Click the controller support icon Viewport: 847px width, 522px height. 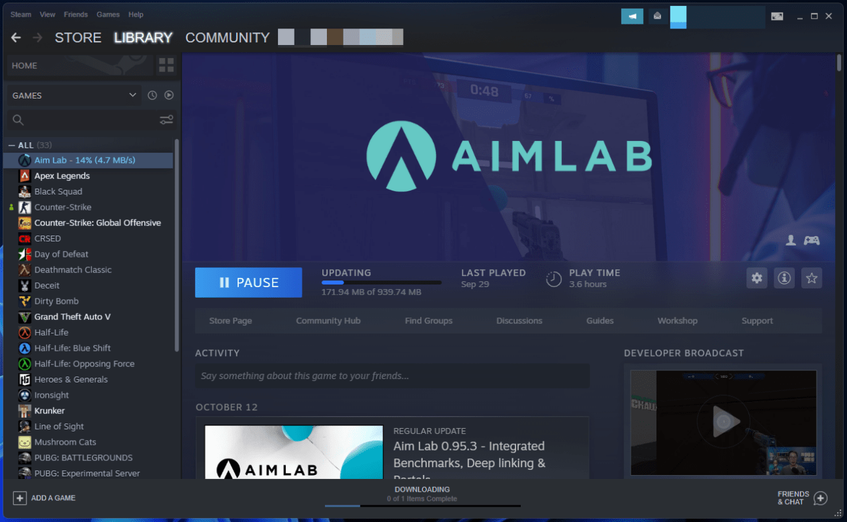[811, 241]
